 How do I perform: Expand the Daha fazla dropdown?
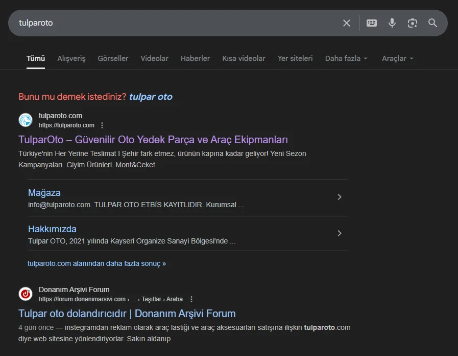pos(346,58)
